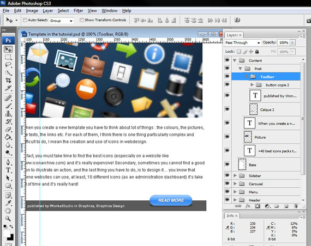The width and height of the screenshot is (311, 246).
Task: Select the Horizontal Type tool
Action: [8, 170]
